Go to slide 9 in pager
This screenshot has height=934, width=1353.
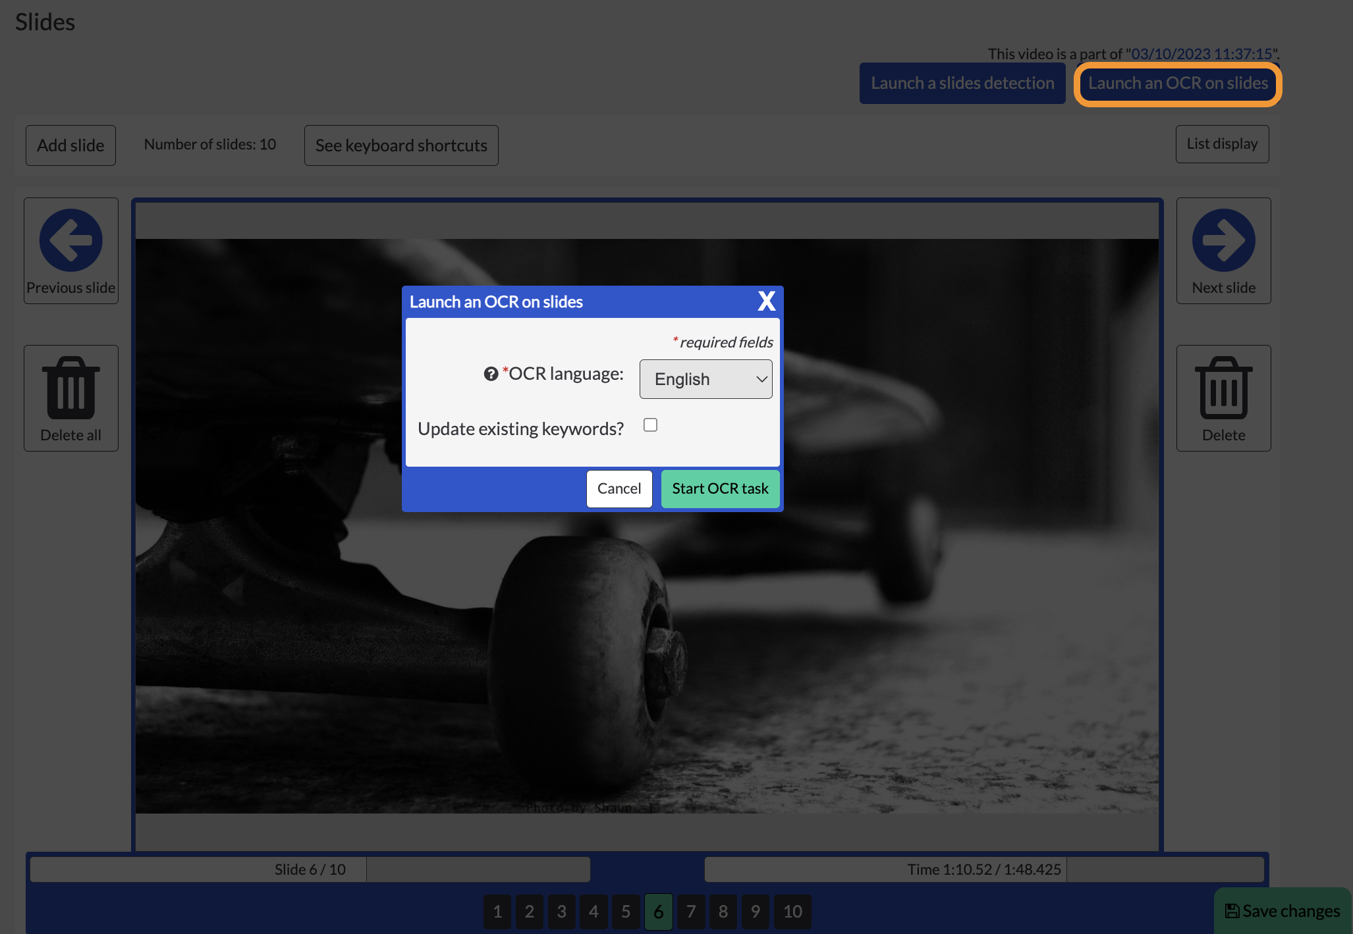point(756,912)
